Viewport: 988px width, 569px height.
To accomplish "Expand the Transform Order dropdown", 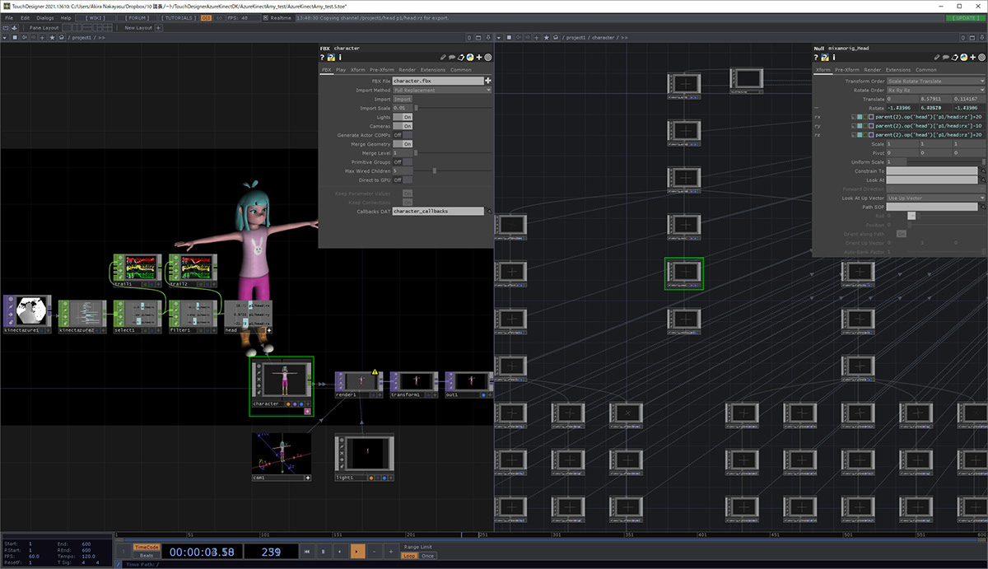I will click(936, 81).
